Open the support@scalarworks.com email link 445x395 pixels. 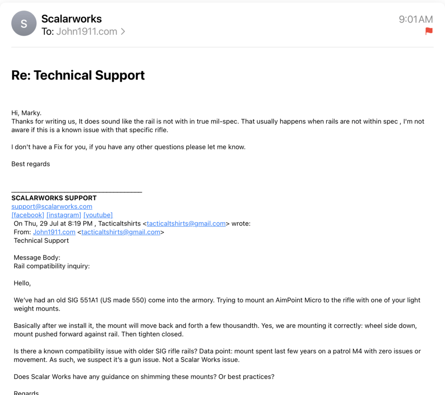pyautogui.click(x=52, y=206)
